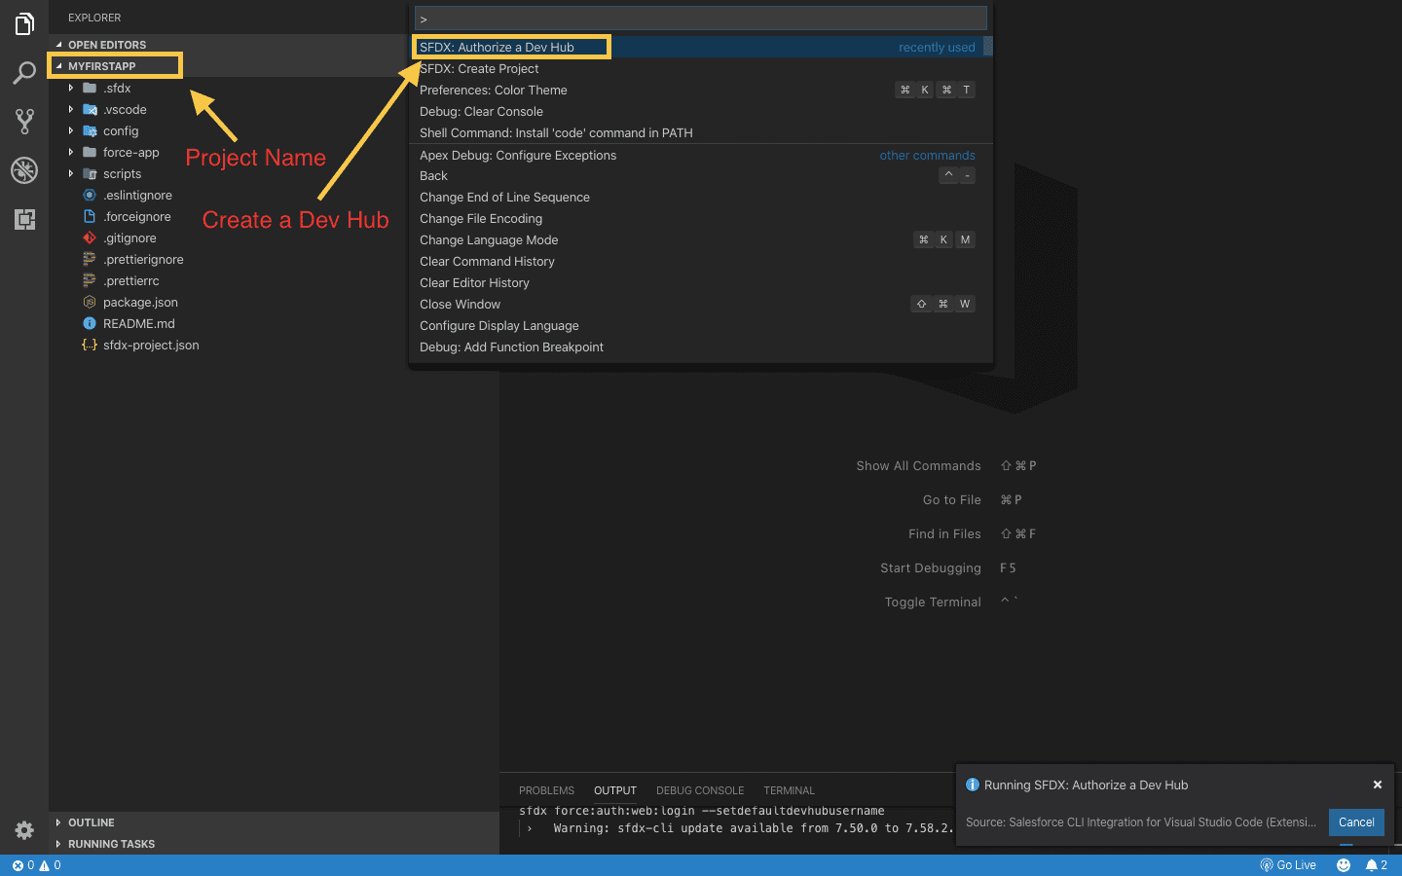1402x876 pixels.
Task: Select Preferences: Color Theme command
Action: tap(696, 90)
